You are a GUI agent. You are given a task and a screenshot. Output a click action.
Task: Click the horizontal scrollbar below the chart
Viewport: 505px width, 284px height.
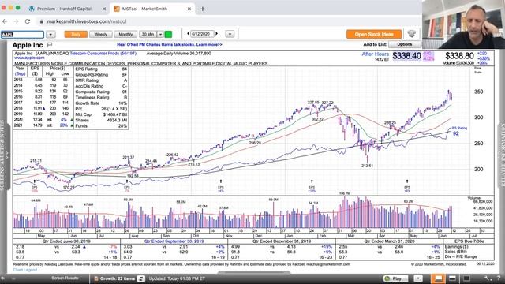[x=254, y=272]
